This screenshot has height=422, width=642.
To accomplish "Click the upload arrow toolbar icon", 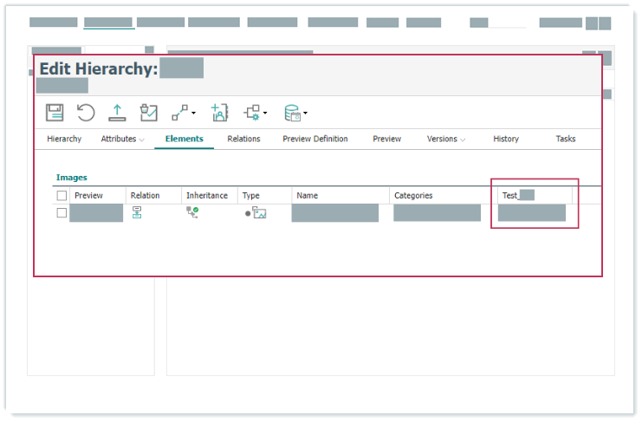I will pos(117,112).
